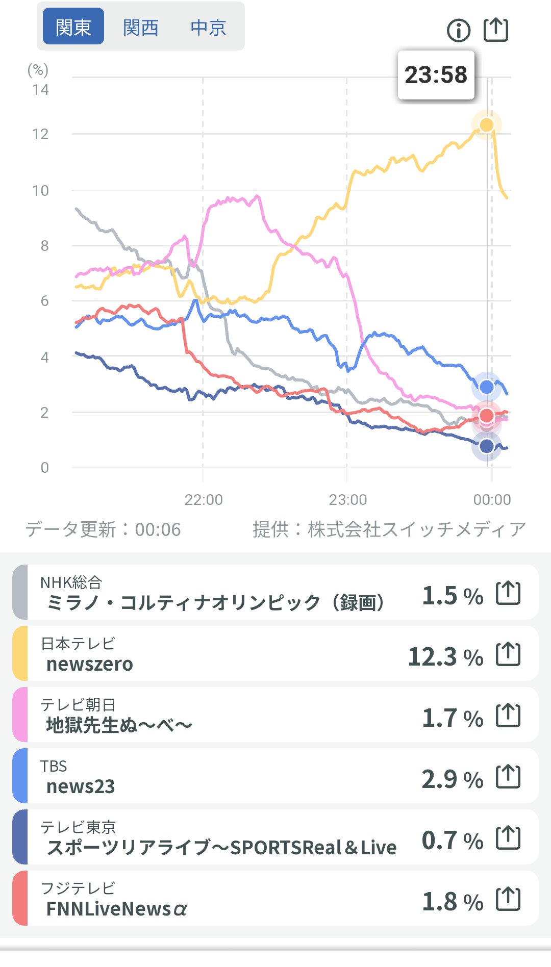Screen dimensions: 551x967
Task: Open the ミラノ・コルティナオリンピック program entry
Action: pos(214,603)
